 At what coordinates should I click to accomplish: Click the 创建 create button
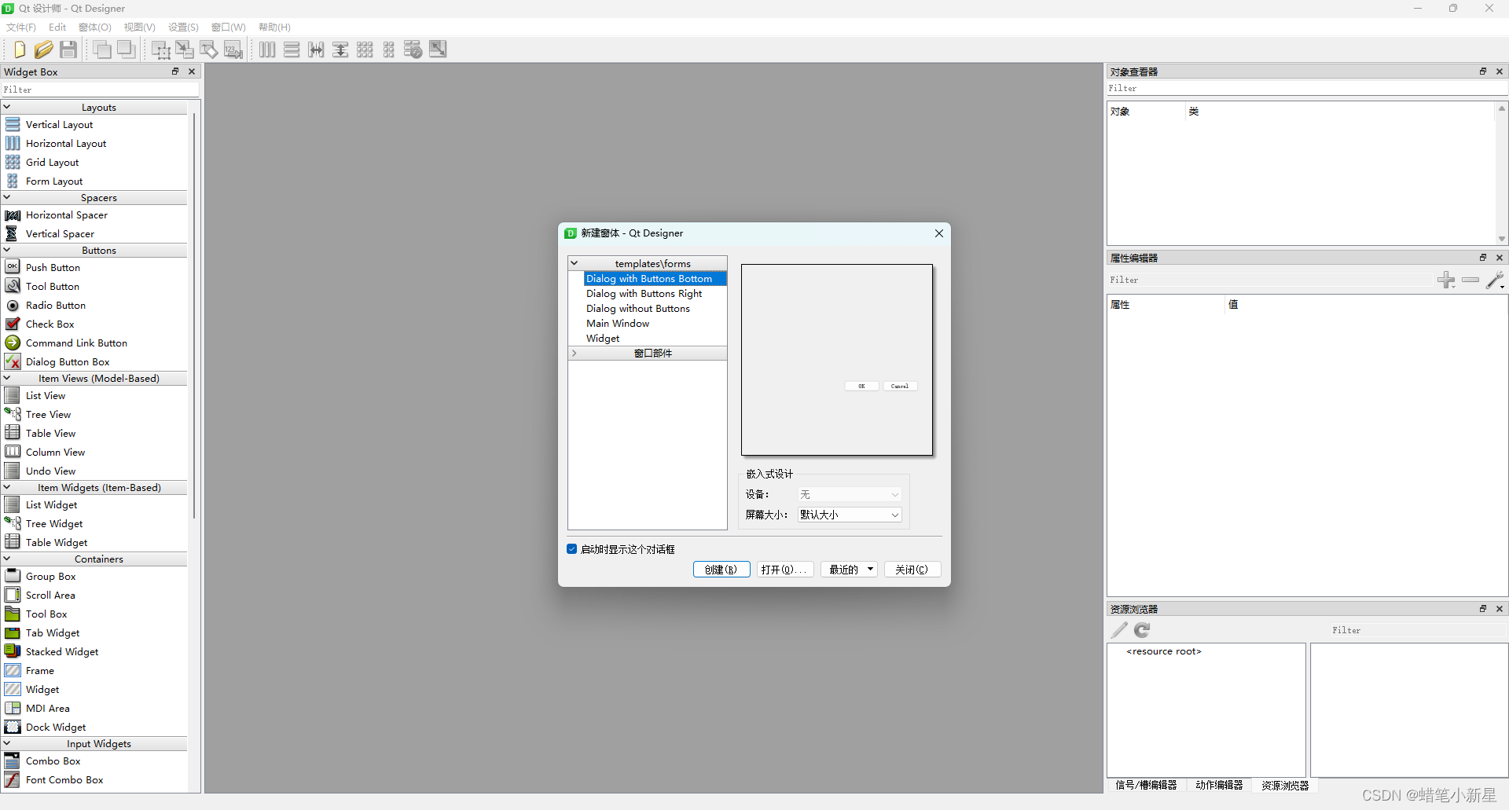[721, 569]
